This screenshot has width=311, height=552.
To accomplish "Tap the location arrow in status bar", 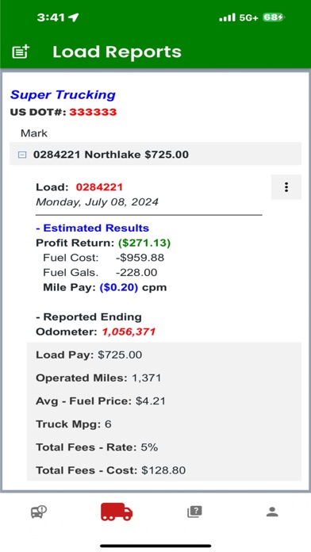I will pos(74,17).
